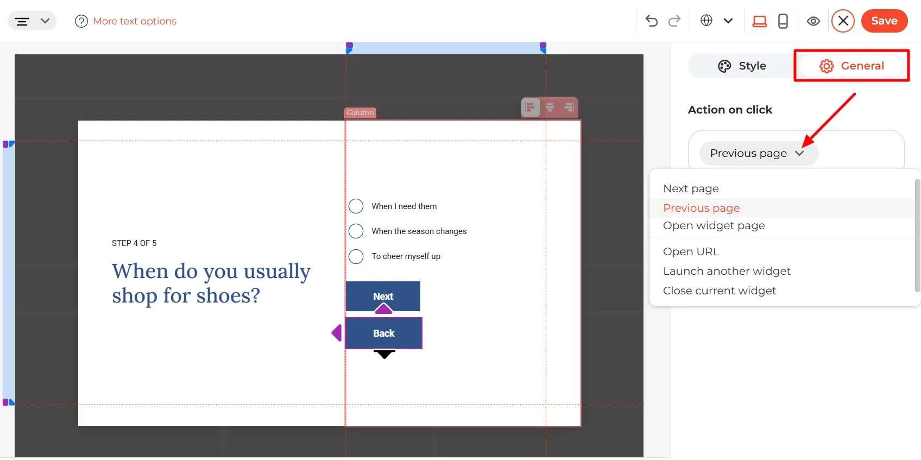The image size is (921, 460).
Task: Switch to the Style tab
Action: tap(742, 66)
